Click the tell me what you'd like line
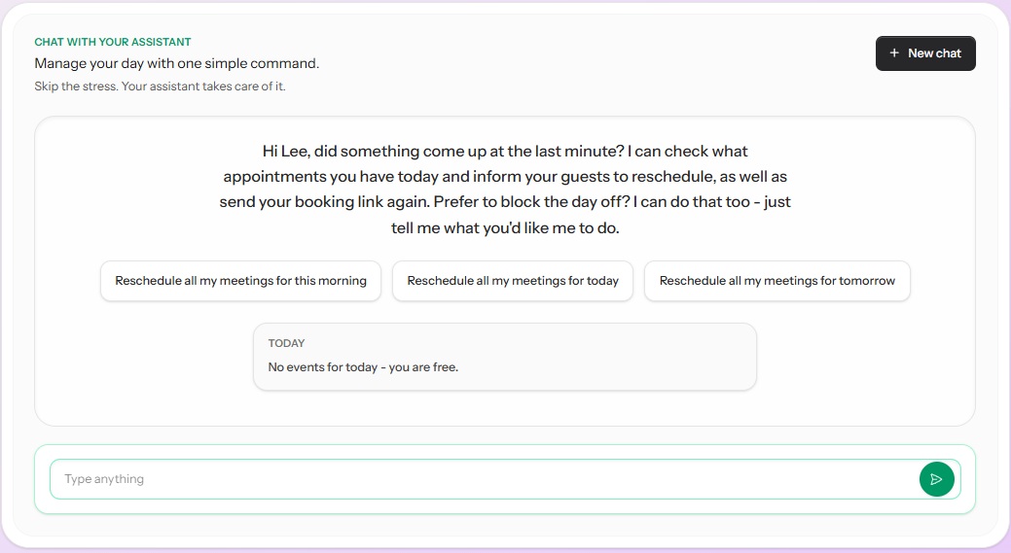 point(505,228)
